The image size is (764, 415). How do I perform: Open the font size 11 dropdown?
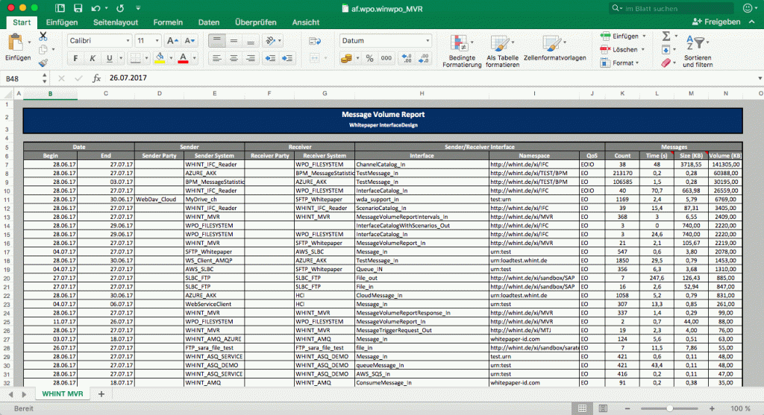(157, 41)
